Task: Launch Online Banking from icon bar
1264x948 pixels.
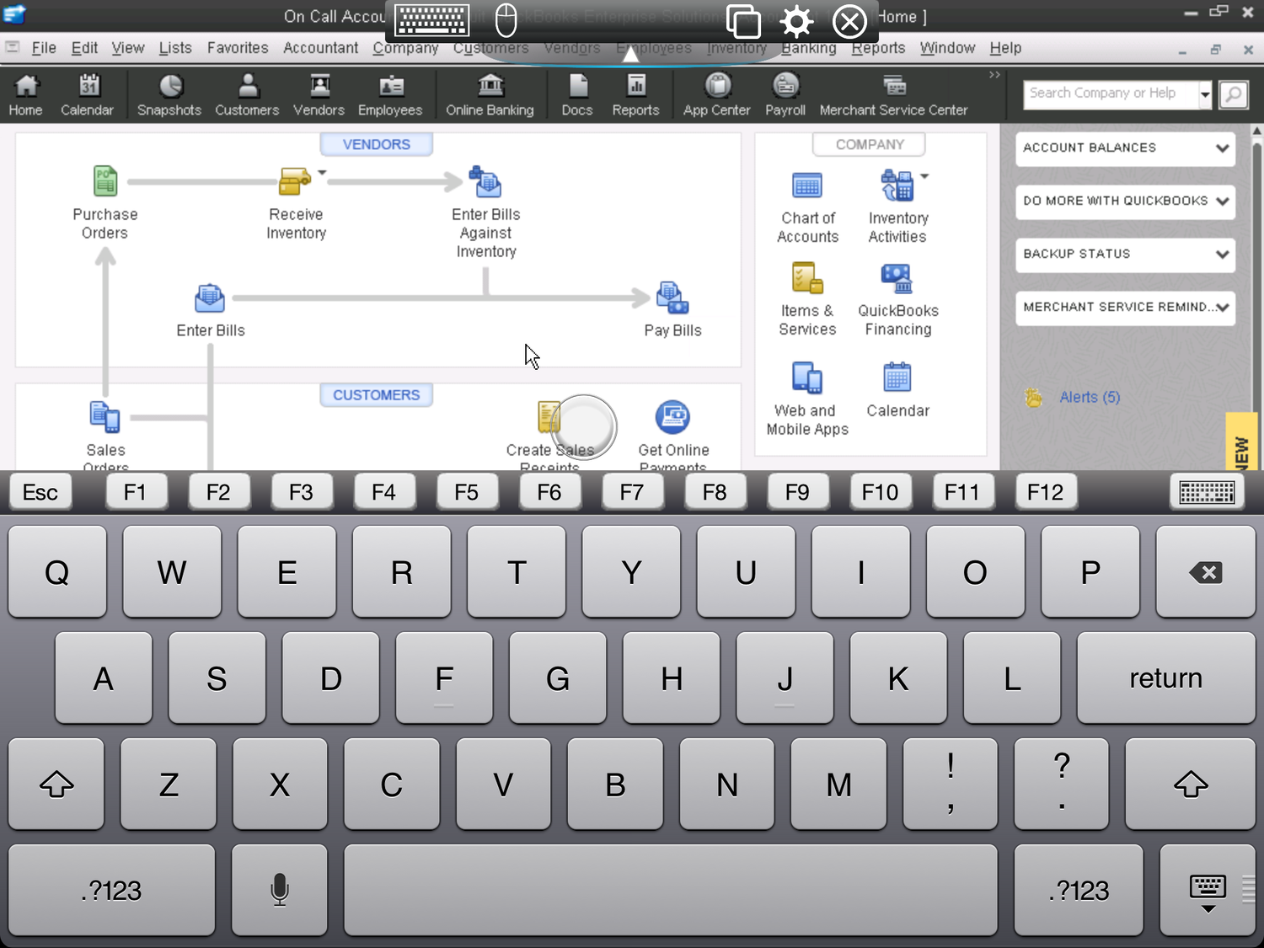Action: tap(490, 94)
